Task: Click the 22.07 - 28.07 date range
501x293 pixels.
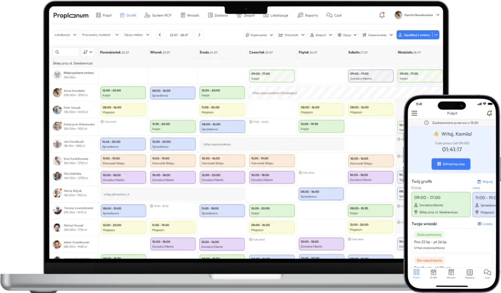Action: (179, 35)
